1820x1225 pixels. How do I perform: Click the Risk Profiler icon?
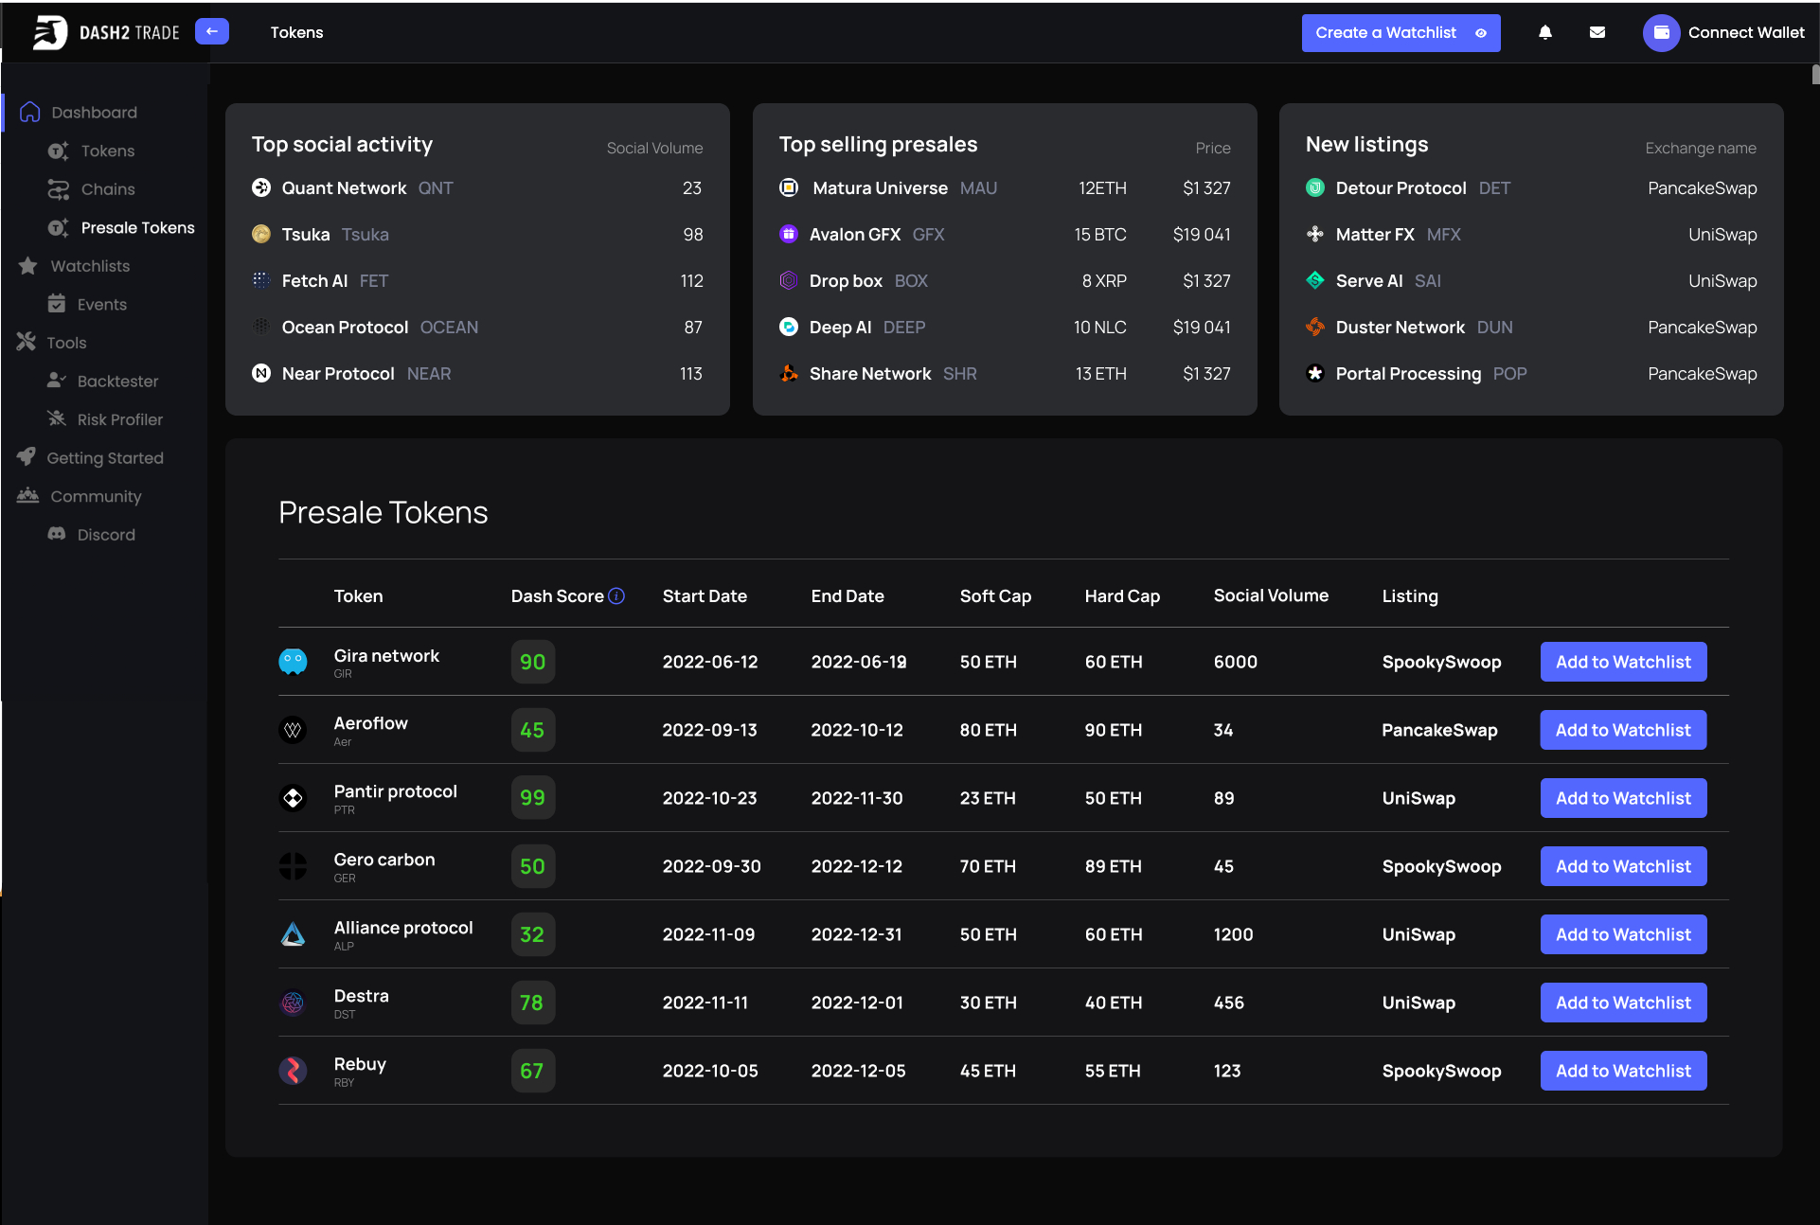[x=55, y=418]
